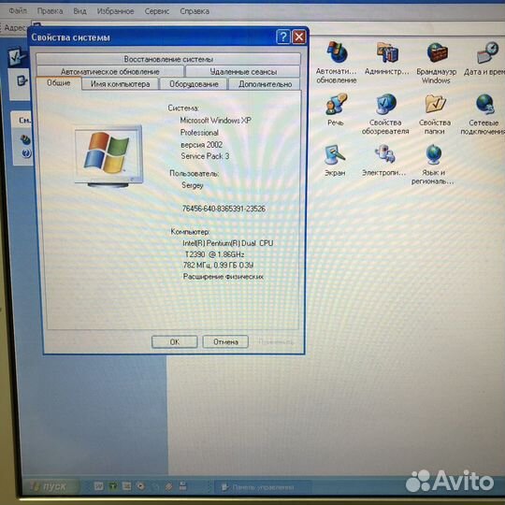Click the Service Pack 3 text
This screenshot has height=505, width=505.
pos(205,156)
